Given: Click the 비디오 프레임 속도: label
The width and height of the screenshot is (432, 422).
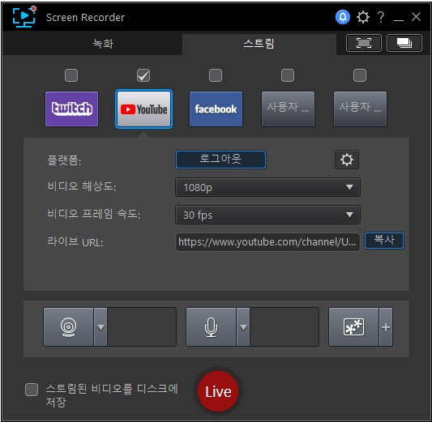Looking at the screenshot, I should [x=94, y=214].
